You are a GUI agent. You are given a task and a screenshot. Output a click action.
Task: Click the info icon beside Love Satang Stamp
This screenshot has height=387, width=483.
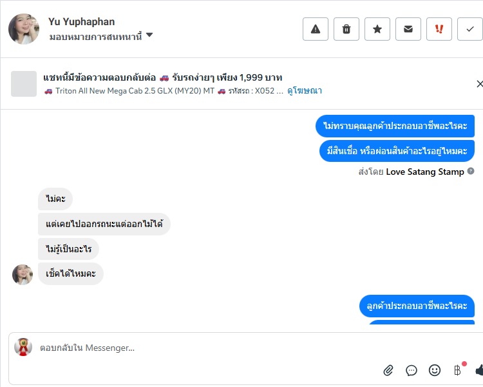coord(471,172)
